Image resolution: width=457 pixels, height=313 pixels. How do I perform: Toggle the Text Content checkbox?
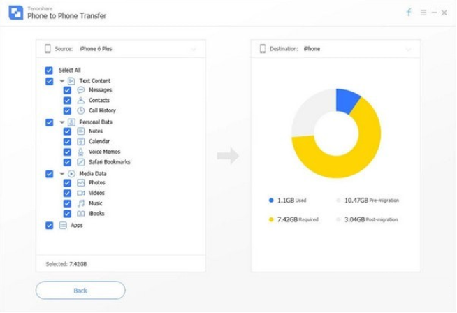click(x=49, y=81)
